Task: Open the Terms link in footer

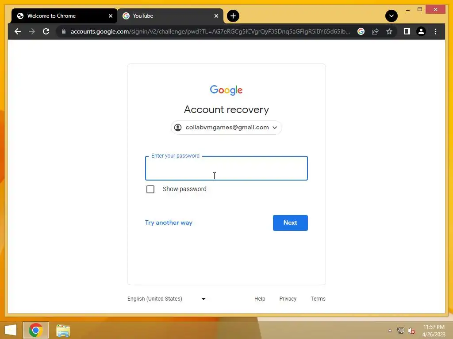Action: [318, 299]
